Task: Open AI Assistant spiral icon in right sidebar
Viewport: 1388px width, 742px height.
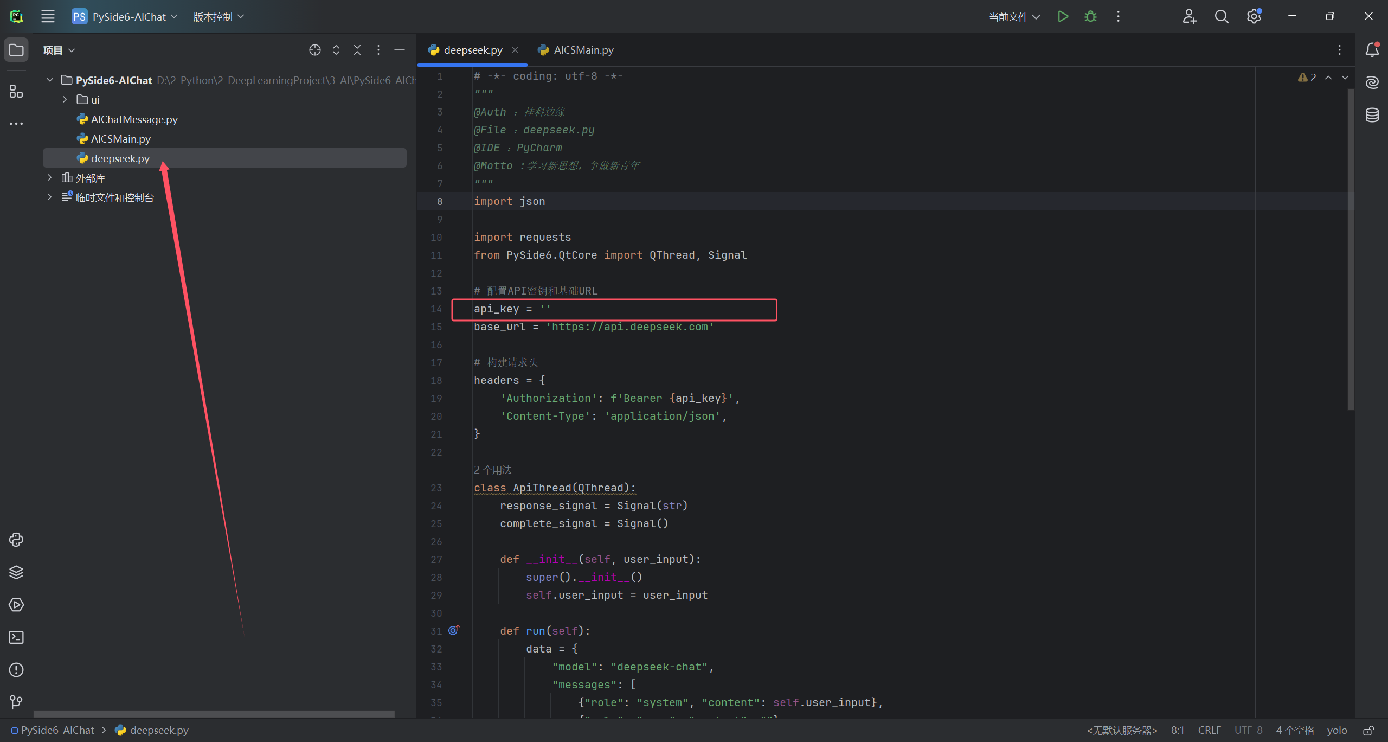Action: coord(1372,82)
